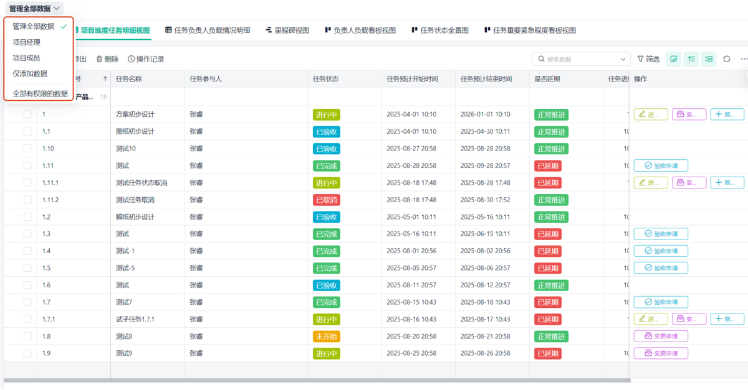Click task name 试子任务1.7.1
The width and height of the screenshot is (748, 390).
tap(135, 319)
